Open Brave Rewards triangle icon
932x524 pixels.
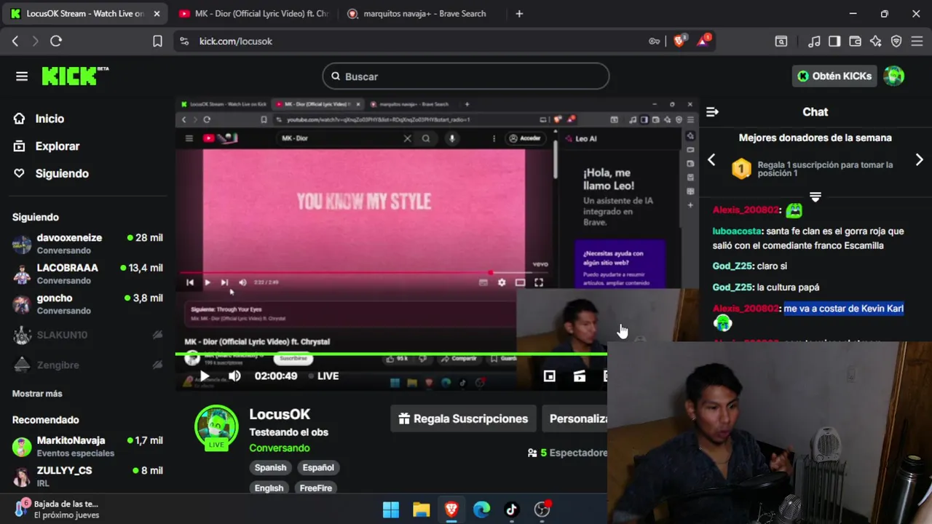pos(703,41)
